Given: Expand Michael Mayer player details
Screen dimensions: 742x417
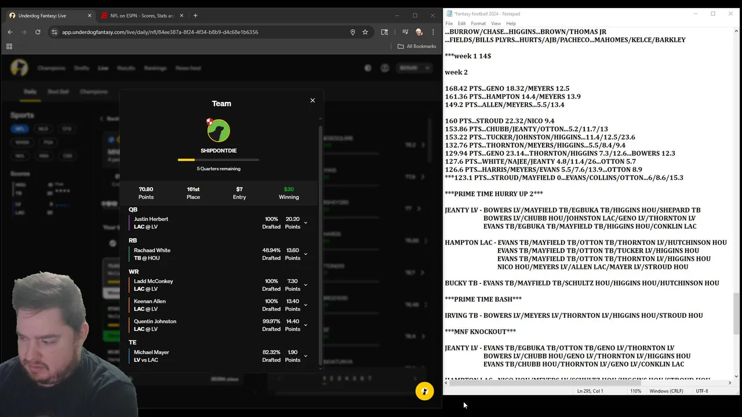Looking at the screenshot, I should point(305,356).
